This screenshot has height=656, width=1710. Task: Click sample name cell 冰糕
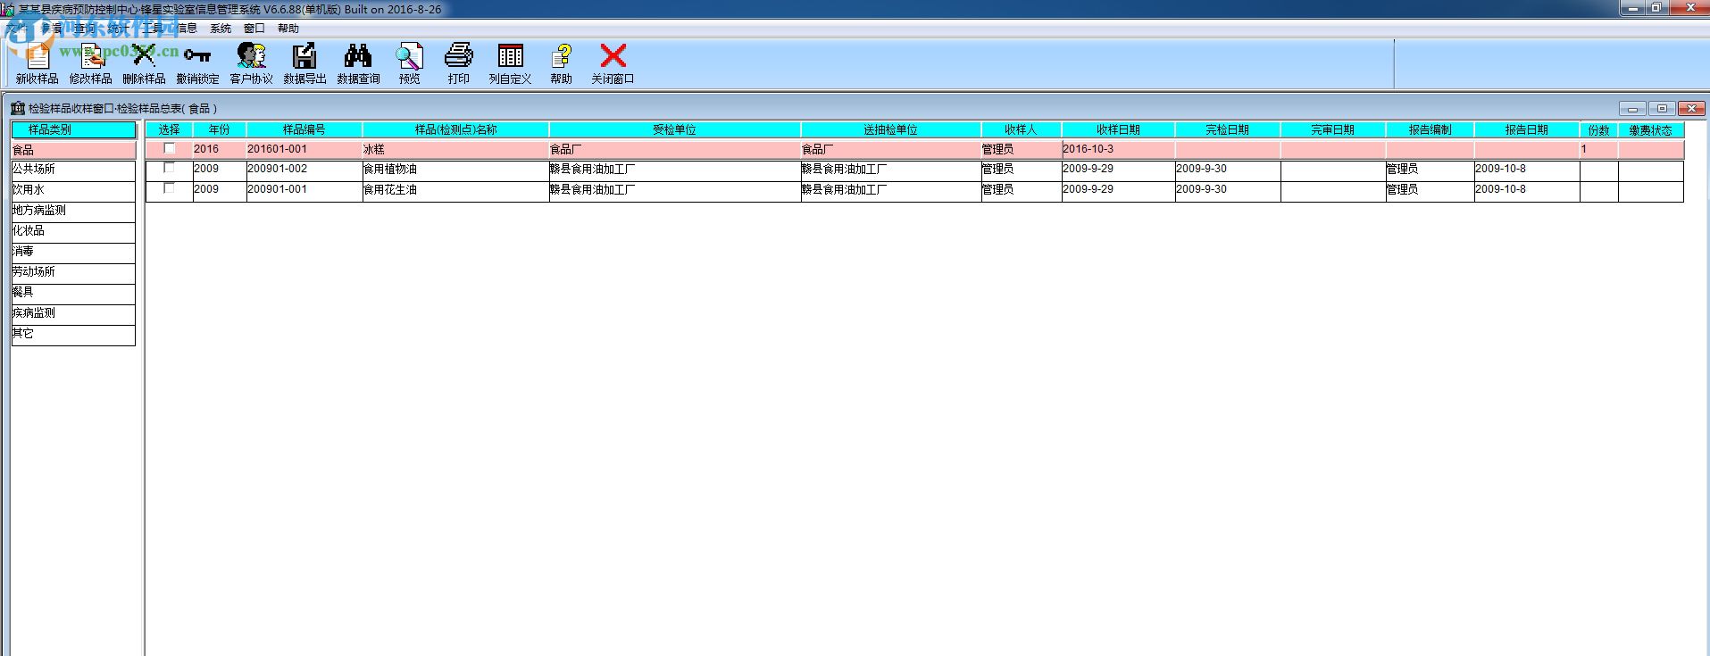click(456, 150)
